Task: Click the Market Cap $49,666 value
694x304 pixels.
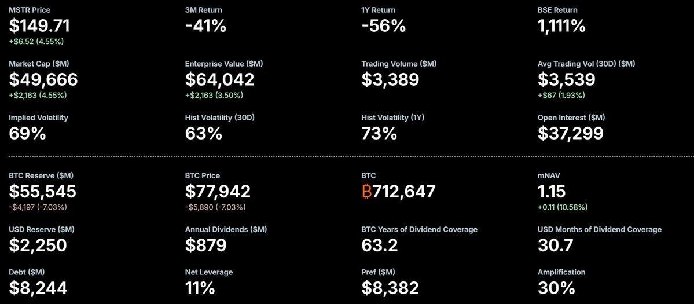Action: click(43, 79)
